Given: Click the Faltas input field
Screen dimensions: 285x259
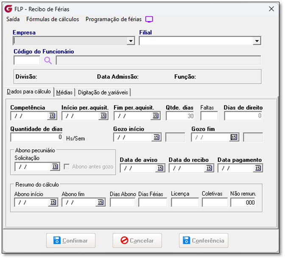Looking at the screenshot, I should tap(209, 116).
